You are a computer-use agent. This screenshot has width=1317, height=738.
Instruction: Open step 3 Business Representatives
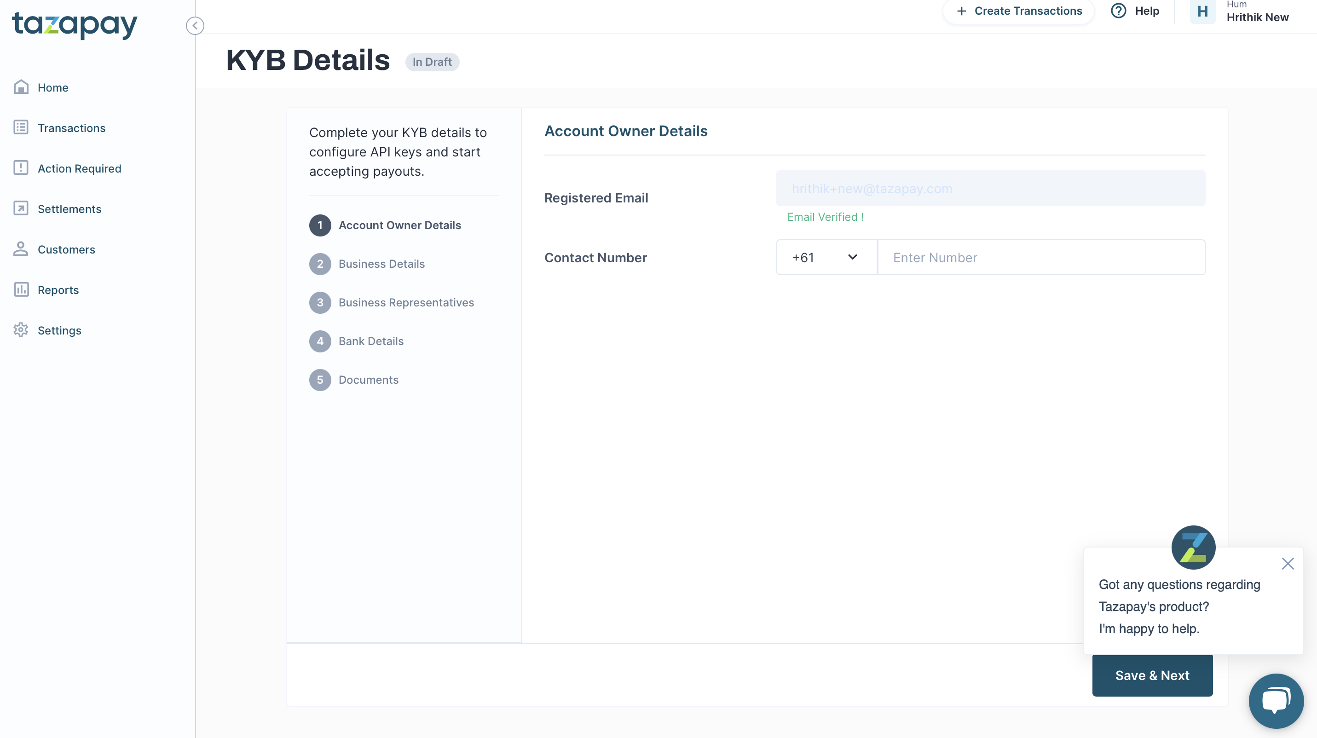coord(406,303)
